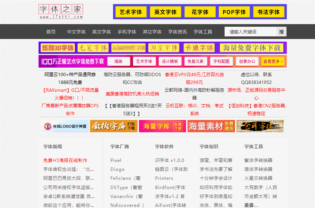This screenshot has width=315, height=208.
Task: Open DSType font vendor link
Action: (x=126, y=187)
